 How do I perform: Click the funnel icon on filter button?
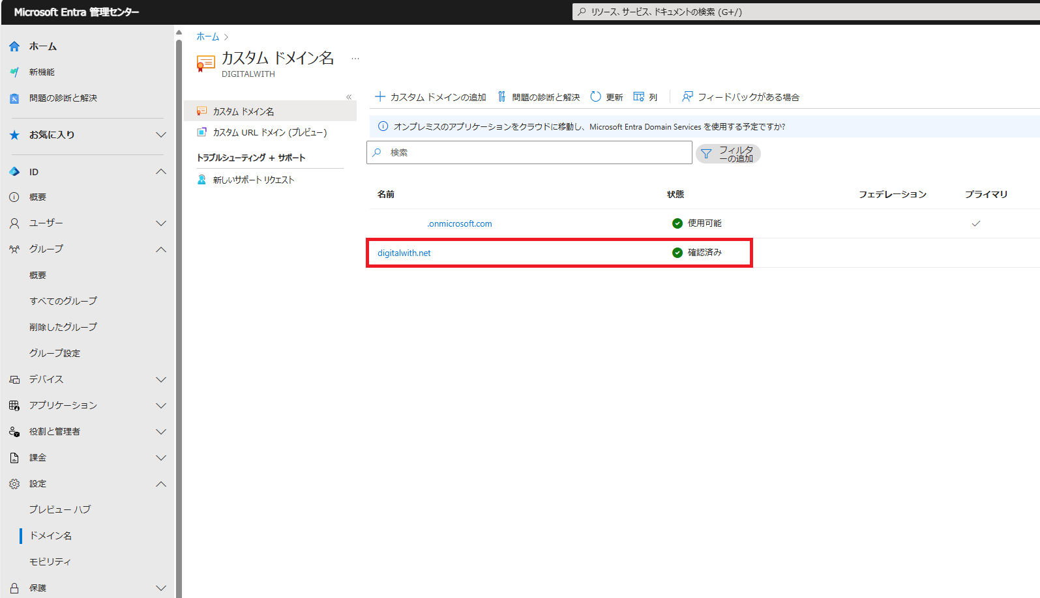coord(706,154)
